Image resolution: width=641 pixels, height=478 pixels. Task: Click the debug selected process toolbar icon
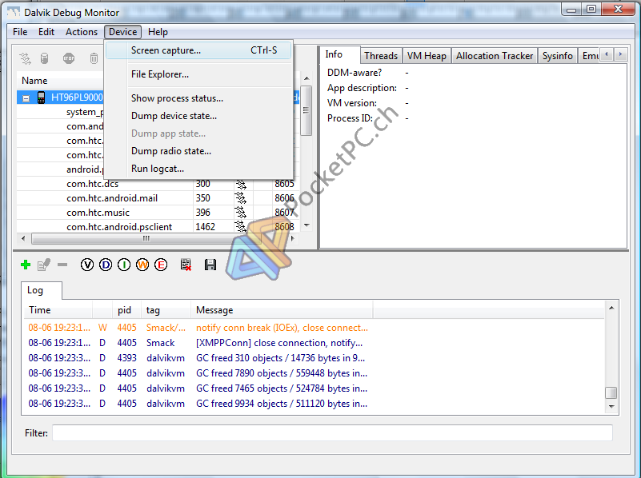[x=26, y=59]
